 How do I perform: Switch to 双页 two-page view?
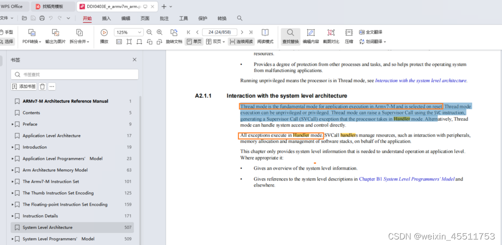pos(213,41)
